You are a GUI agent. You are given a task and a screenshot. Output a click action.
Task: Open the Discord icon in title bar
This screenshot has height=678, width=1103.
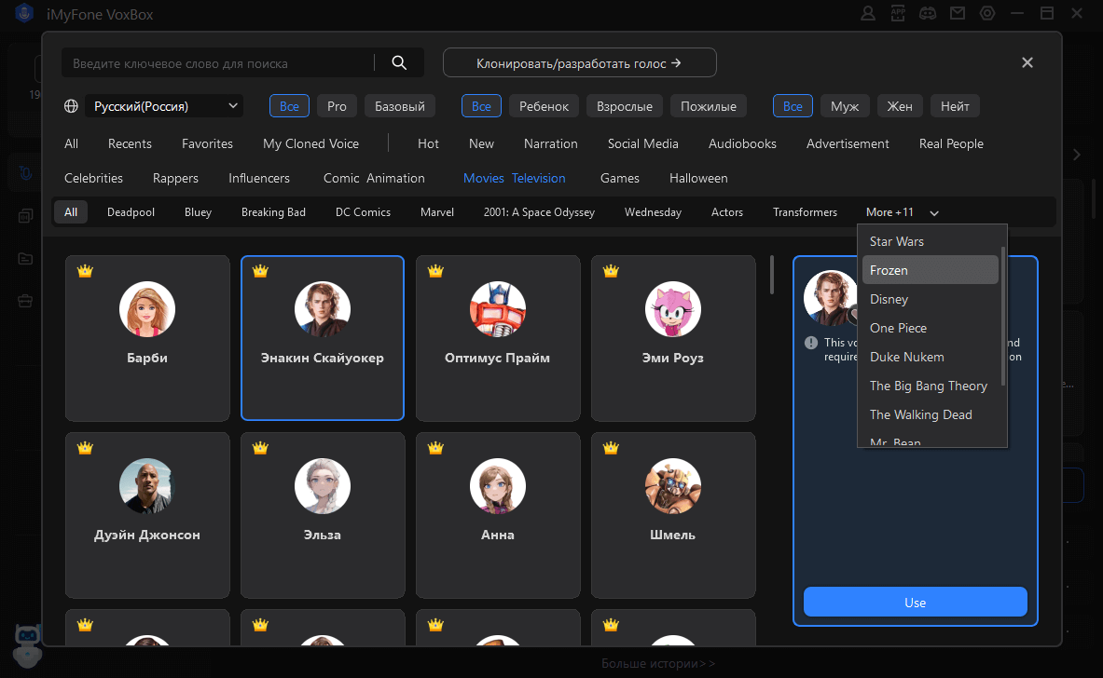click(x=928, y=13)
